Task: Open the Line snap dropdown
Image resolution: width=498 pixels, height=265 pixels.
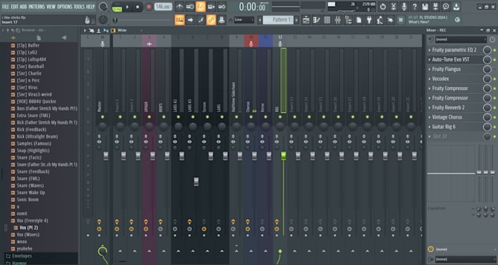Action: coord(244,20)
